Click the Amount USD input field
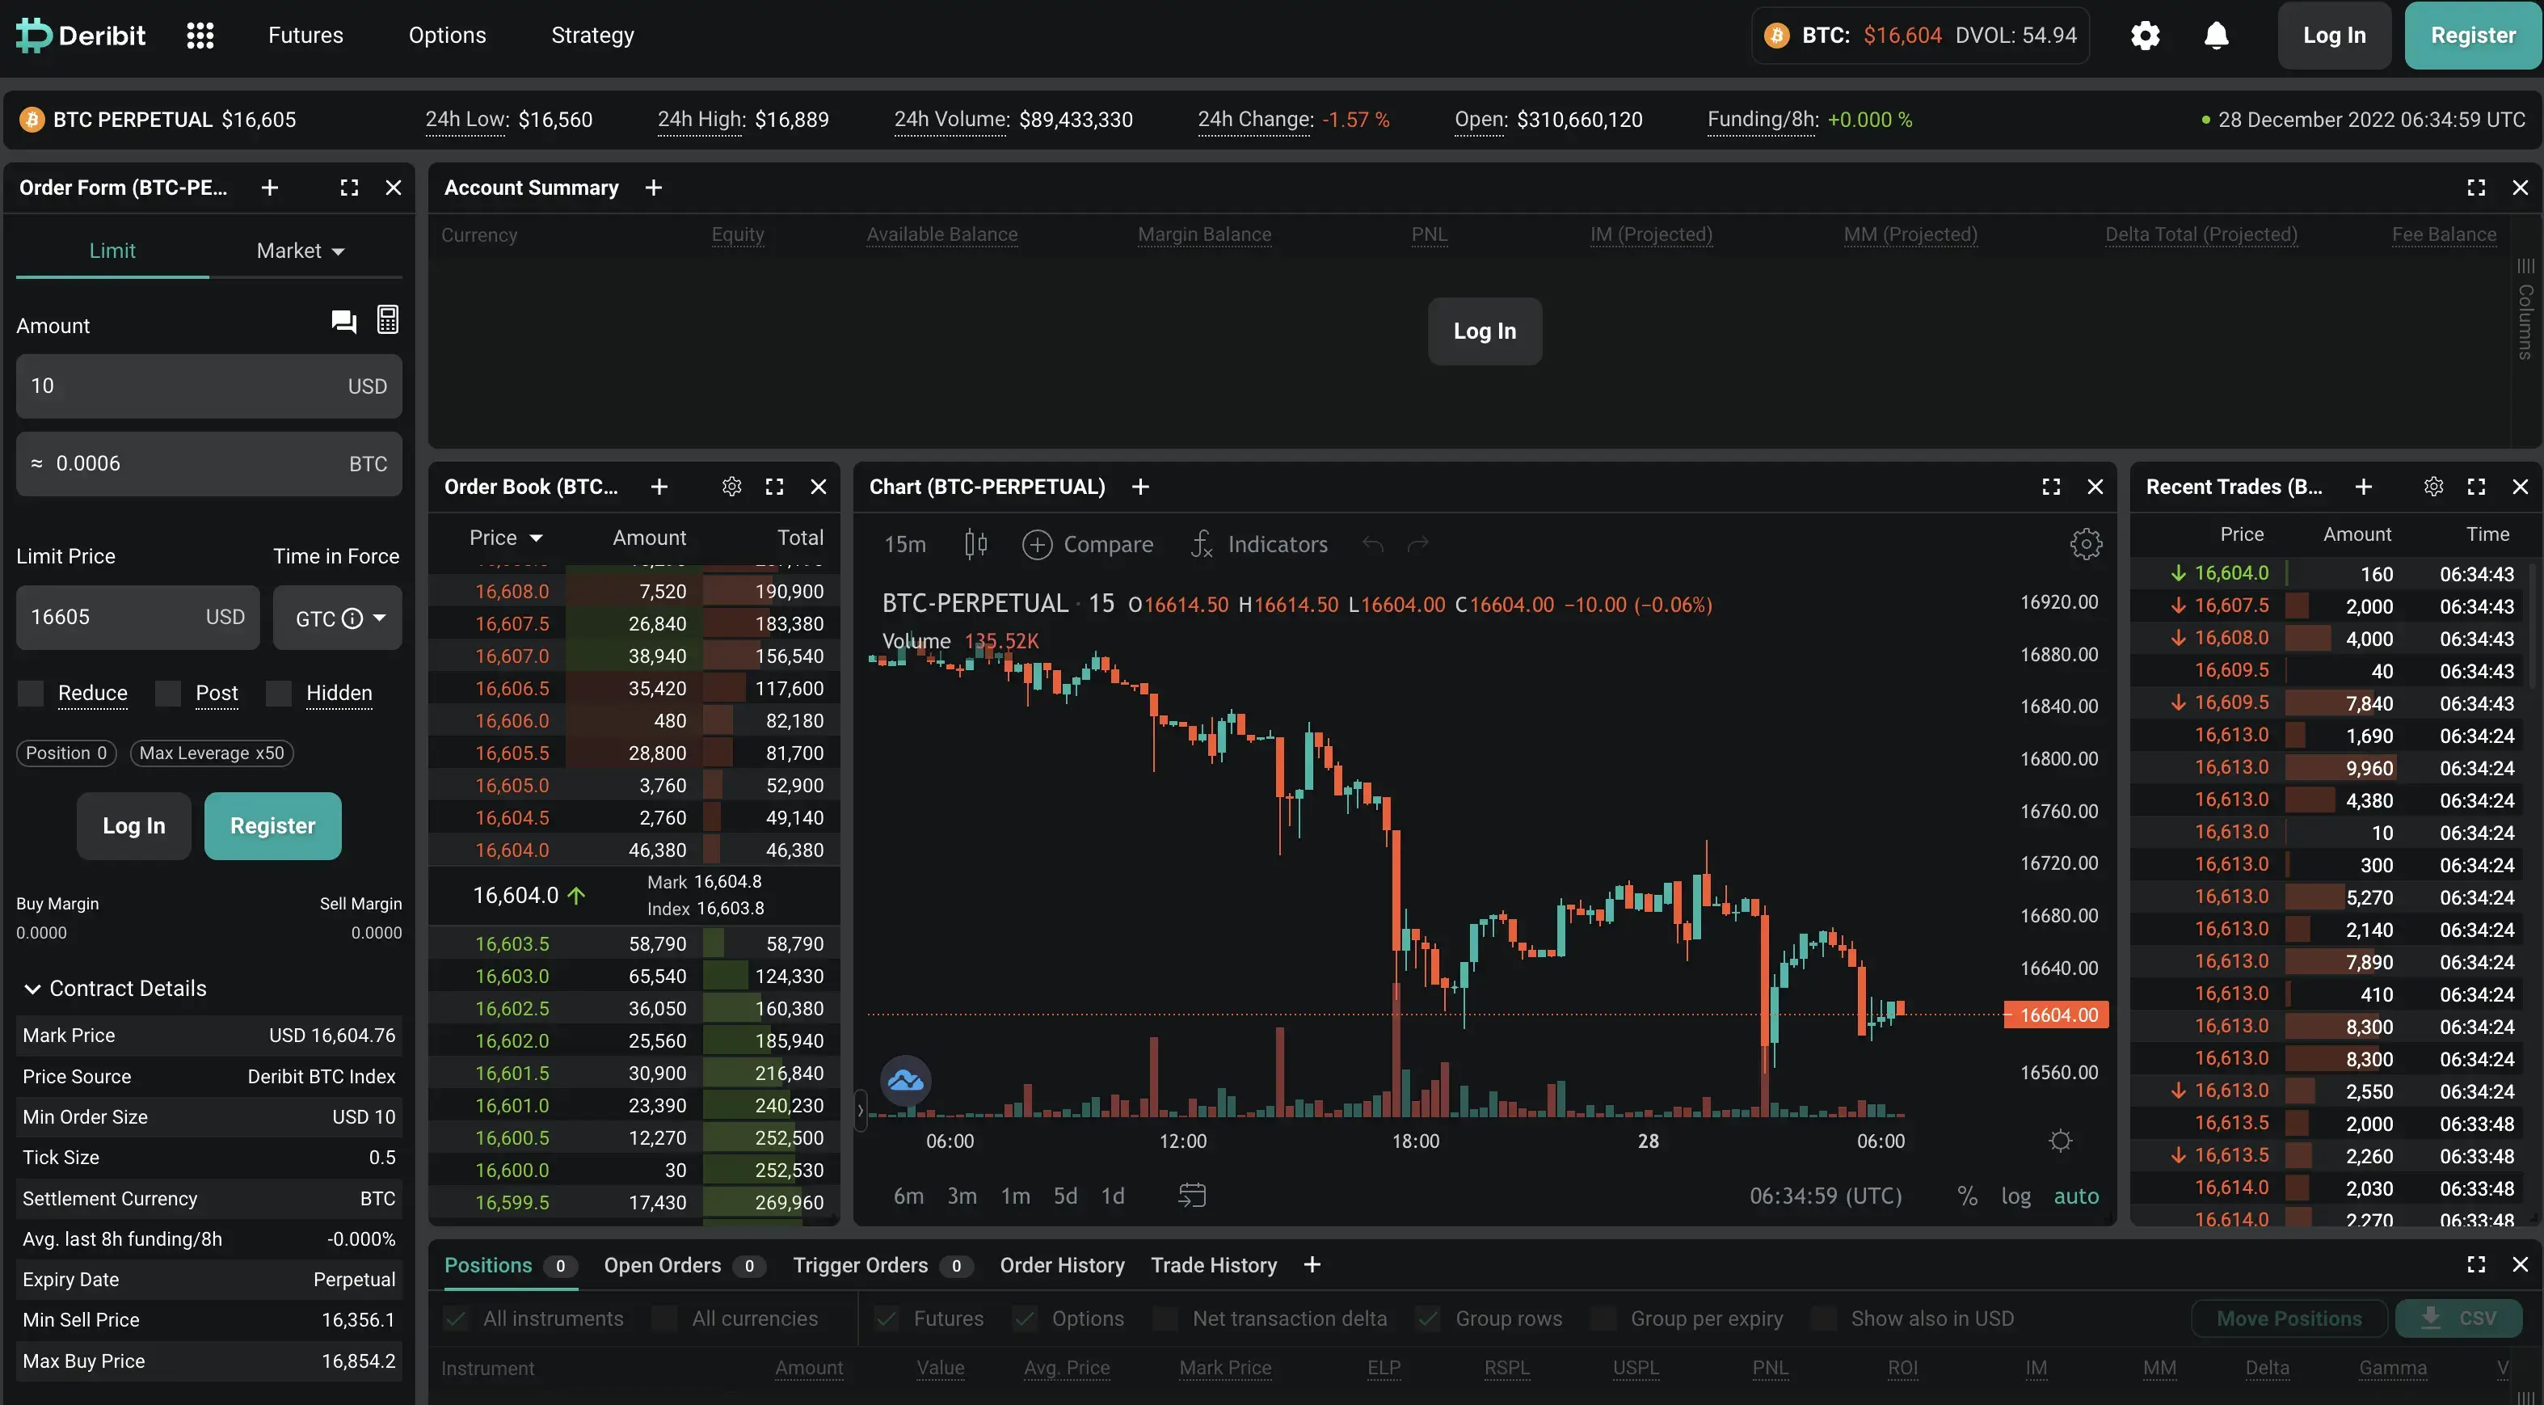The image size is (2544, 1405). click(x=208, y=386)
